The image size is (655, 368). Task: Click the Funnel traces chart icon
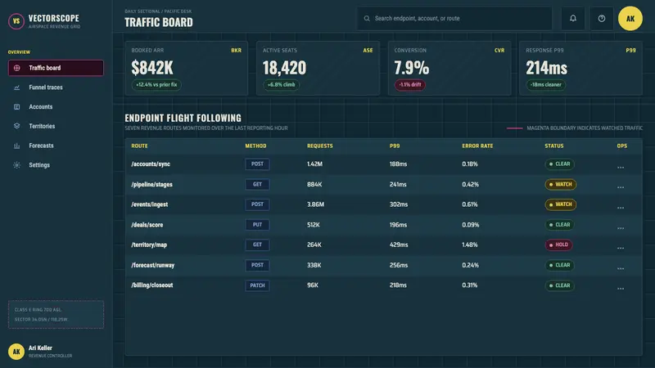click(16, 88)
